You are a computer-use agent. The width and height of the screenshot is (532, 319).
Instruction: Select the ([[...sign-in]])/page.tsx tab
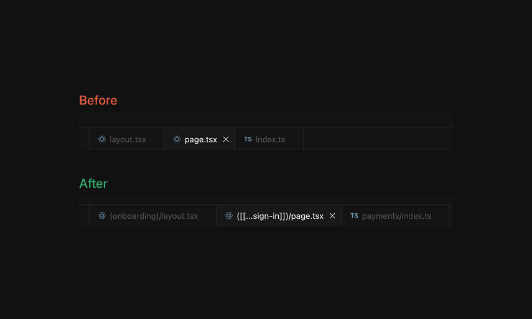[279, 216]
